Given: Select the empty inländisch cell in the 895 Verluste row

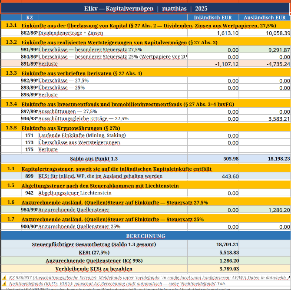Looking at the screenshot, I should point(213,95).
